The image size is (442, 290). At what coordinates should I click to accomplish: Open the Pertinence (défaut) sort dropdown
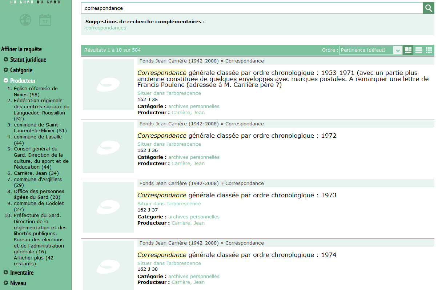point(367,50)
